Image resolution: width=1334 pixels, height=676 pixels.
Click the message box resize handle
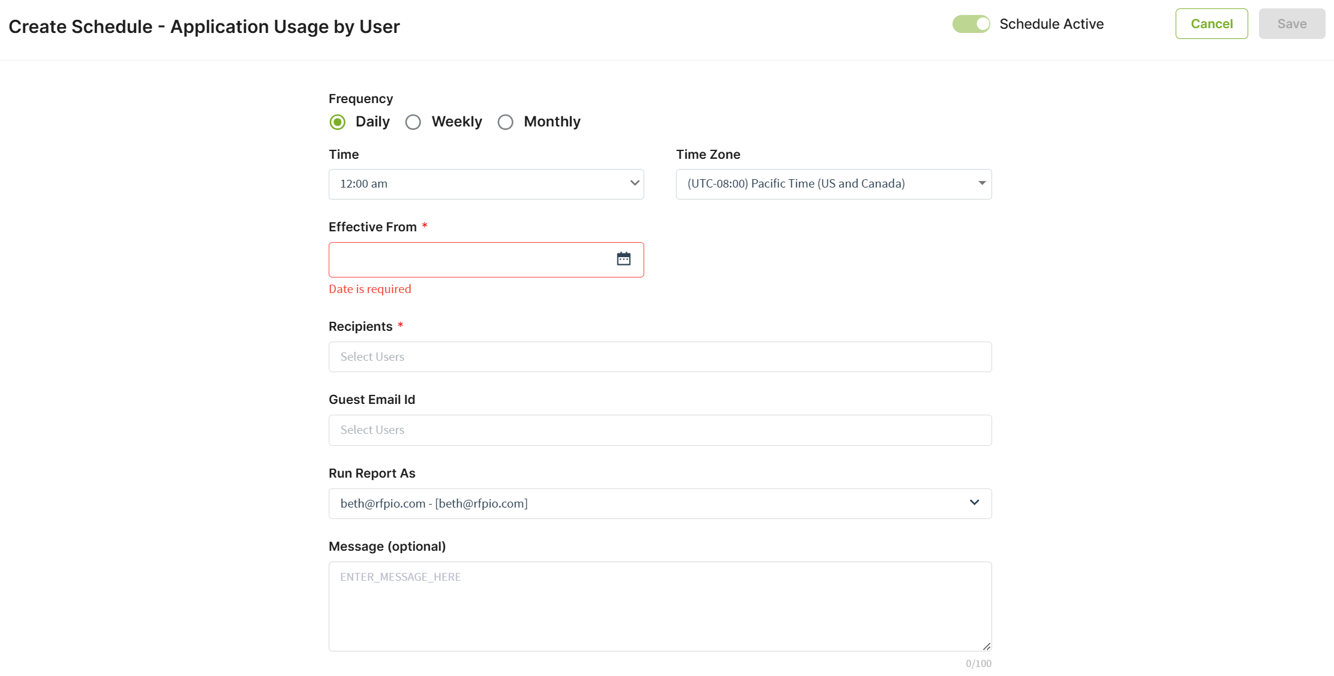(986, 646)
